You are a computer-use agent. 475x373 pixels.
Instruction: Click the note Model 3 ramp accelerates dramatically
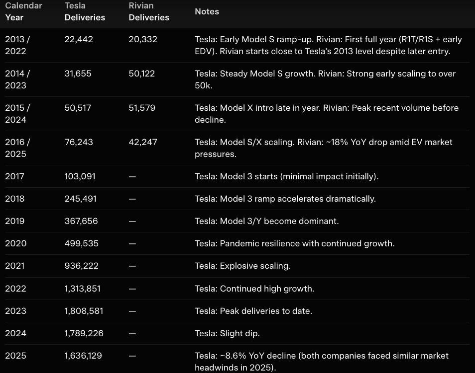pos(285,199)
